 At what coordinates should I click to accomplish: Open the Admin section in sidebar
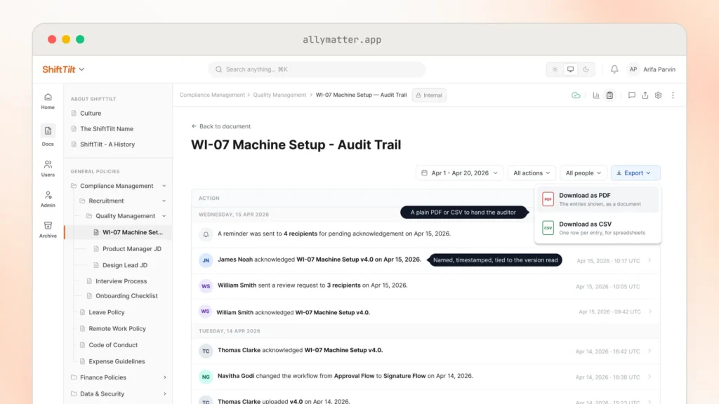point(48,198)
